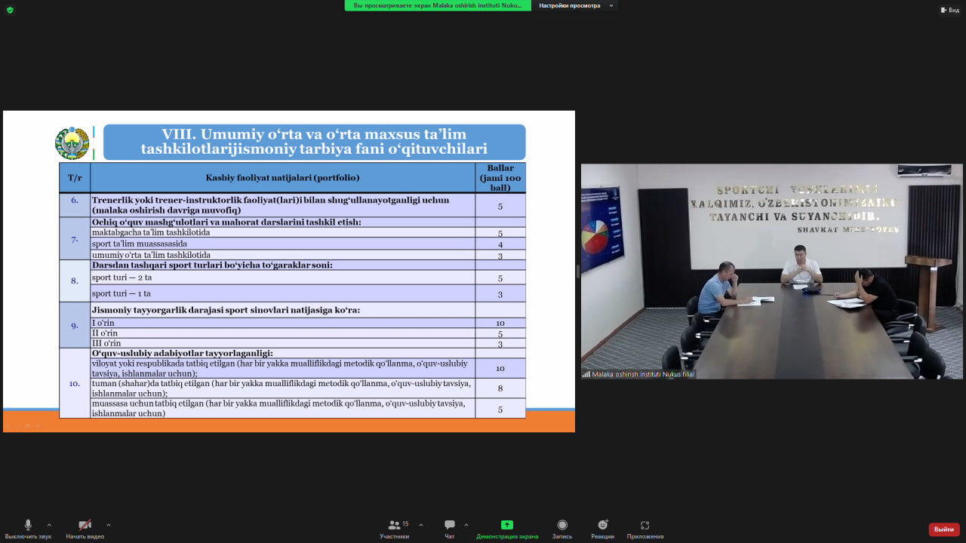Select the speaker's video thumbnail
Viewport: 966px width, 543px height.
coord(772,271)
